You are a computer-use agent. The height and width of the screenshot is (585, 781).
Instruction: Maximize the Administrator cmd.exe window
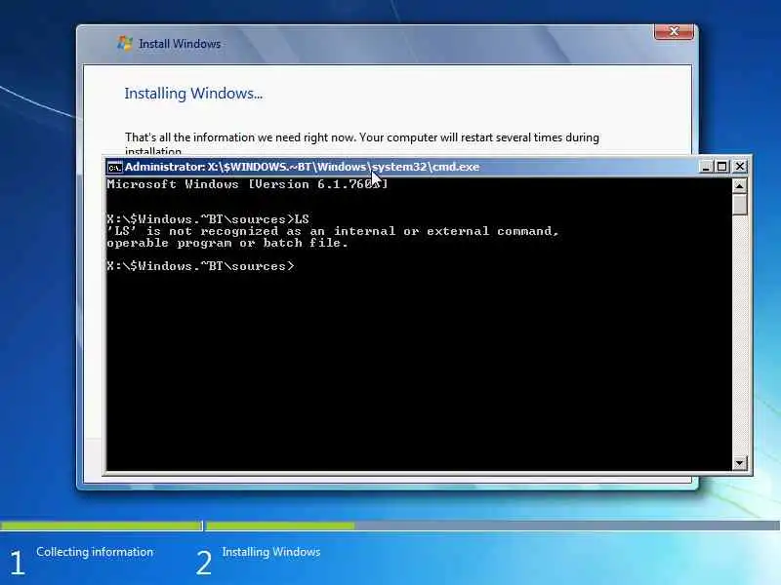721,167
